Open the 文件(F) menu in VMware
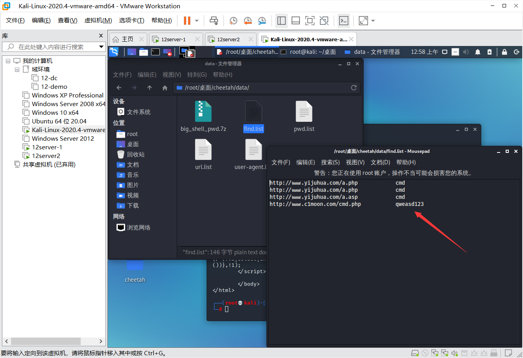Viewport: 523px width, 358px height. coord(15,20)
